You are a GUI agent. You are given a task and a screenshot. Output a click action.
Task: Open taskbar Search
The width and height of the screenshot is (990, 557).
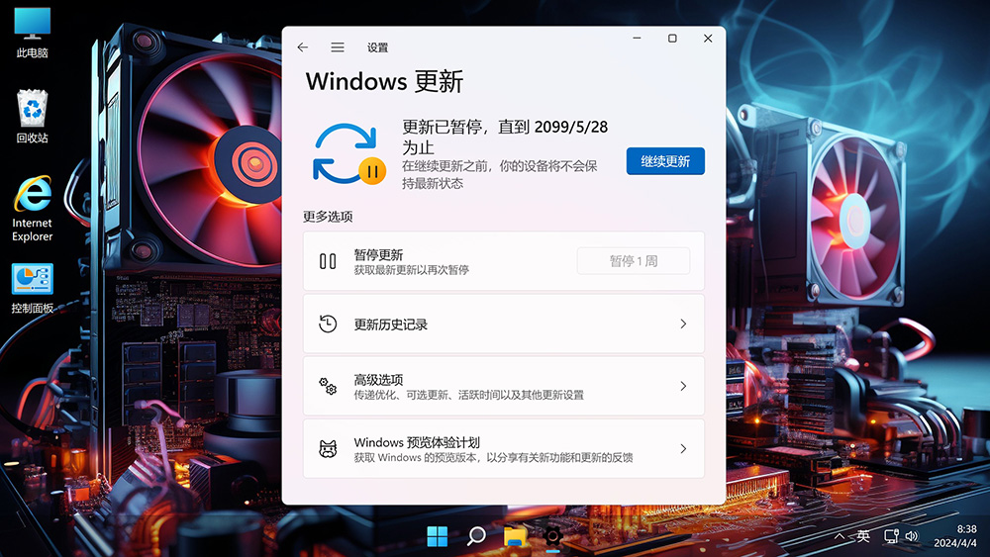tap(476, 536)
